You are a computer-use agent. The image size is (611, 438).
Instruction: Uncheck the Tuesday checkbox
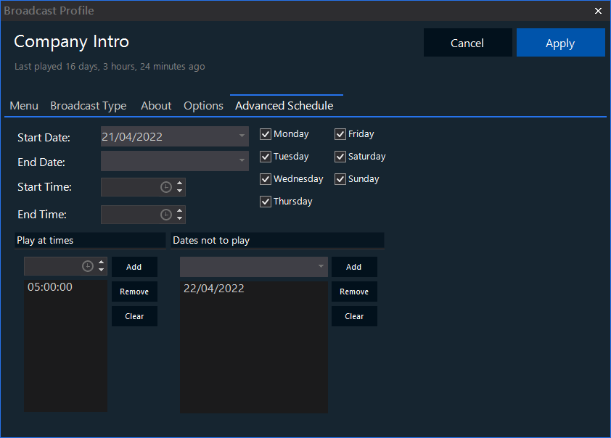(266, 157)
